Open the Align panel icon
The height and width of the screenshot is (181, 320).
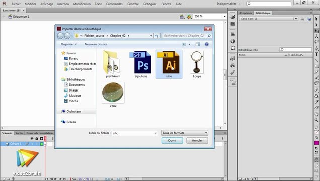233,34
